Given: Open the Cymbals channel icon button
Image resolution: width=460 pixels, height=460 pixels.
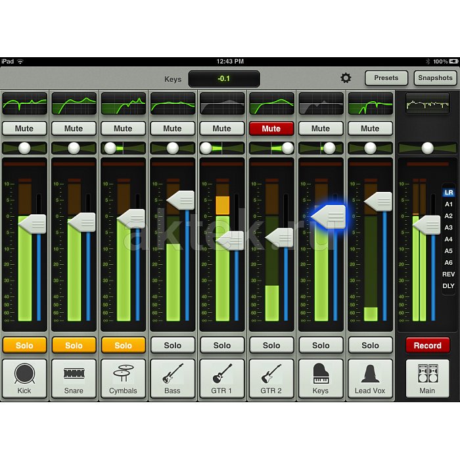Looking at the screenshot, I should pyautogui.click(x=124, y=379).
